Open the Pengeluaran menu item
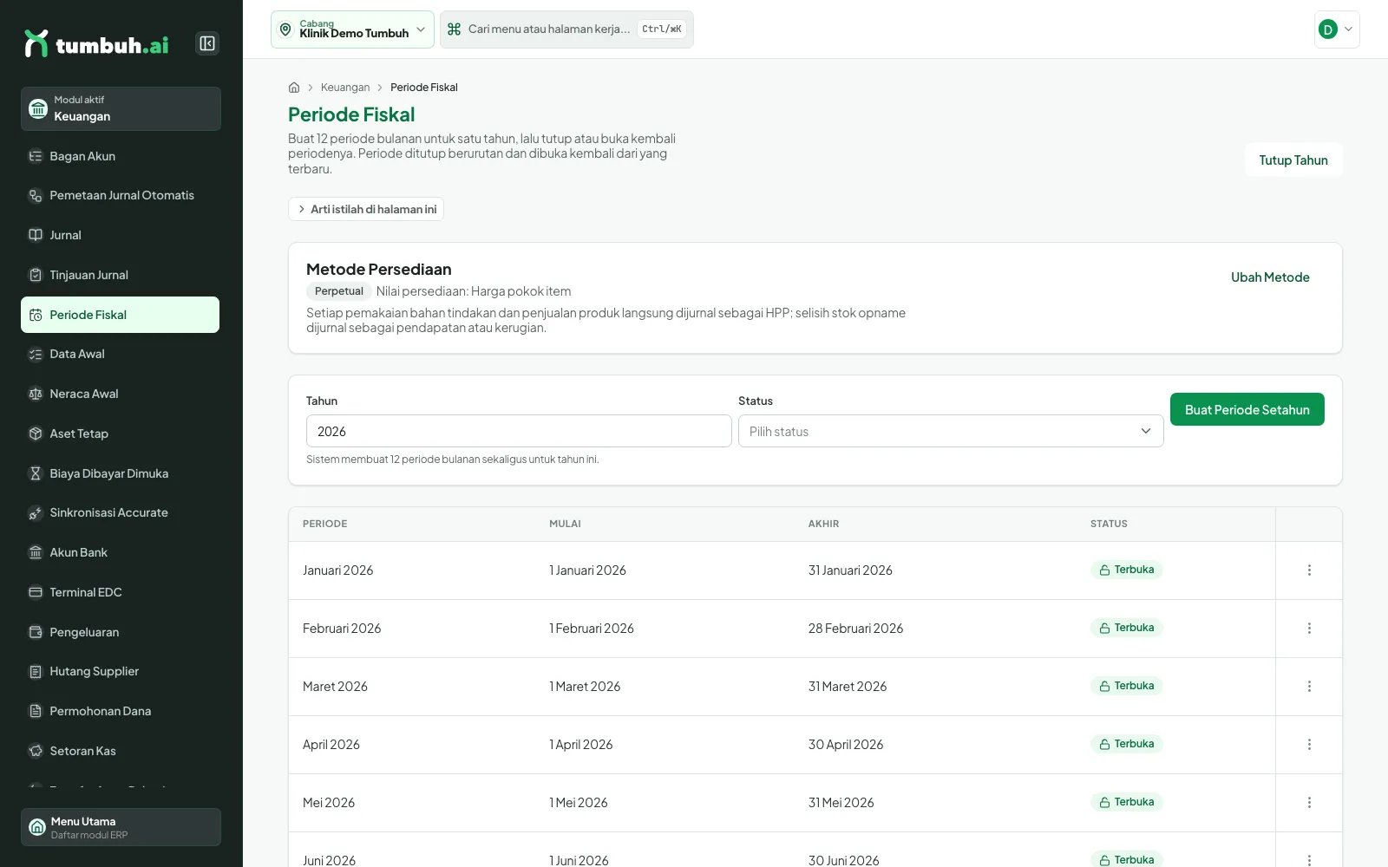1388x867 pixels. [x=121, y=632]
